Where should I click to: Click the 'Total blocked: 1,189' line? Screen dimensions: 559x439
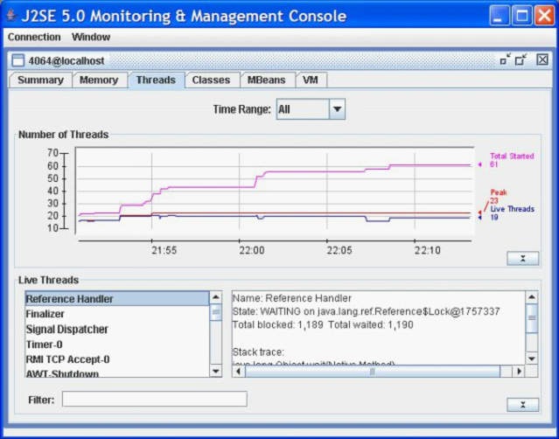point(323,325)
